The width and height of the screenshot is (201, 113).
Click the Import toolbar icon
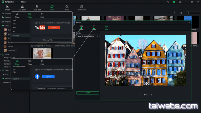coord(8,7)
